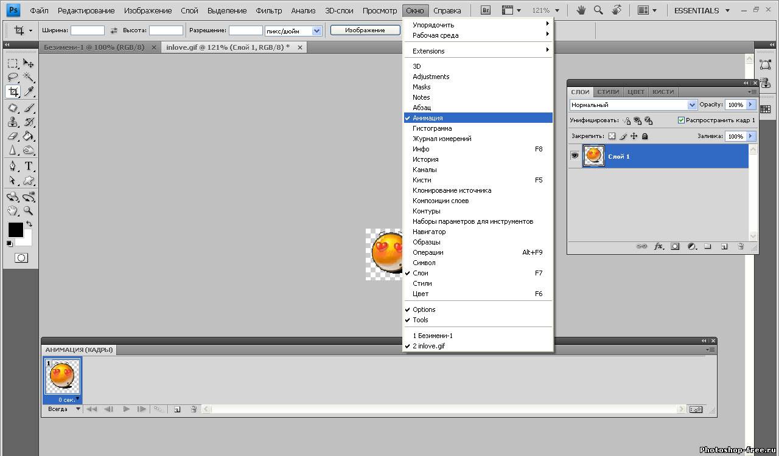
Task: Open the Безимени-1 document tab
Action: pyautogui.click(x=94, y=47)
